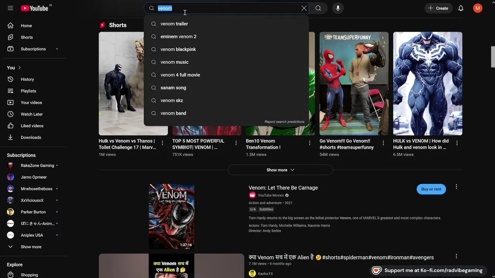
Task: Open Liked videos in the sidebar
Action: click(34, 126)
